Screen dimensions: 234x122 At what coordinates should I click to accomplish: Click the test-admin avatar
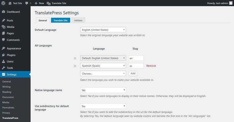pos(231,3)
